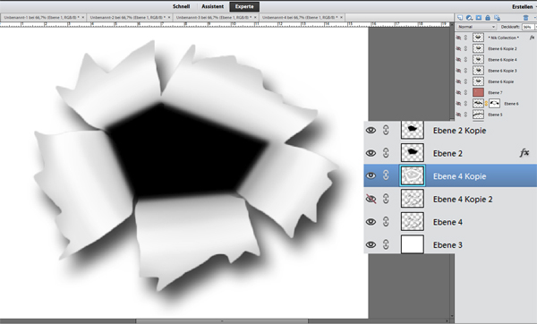Show the hidden Ebene 4 Kopie 2 layer
This screenshot has width=537, height=324.
[x=371, y=199]
